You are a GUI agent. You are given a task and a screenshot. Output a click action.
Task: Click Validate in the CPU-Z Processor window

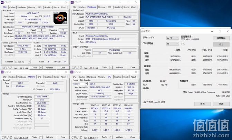49,68
